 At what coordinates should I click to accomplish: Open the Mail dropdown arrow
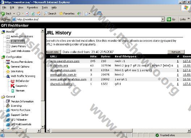[89, 13]
